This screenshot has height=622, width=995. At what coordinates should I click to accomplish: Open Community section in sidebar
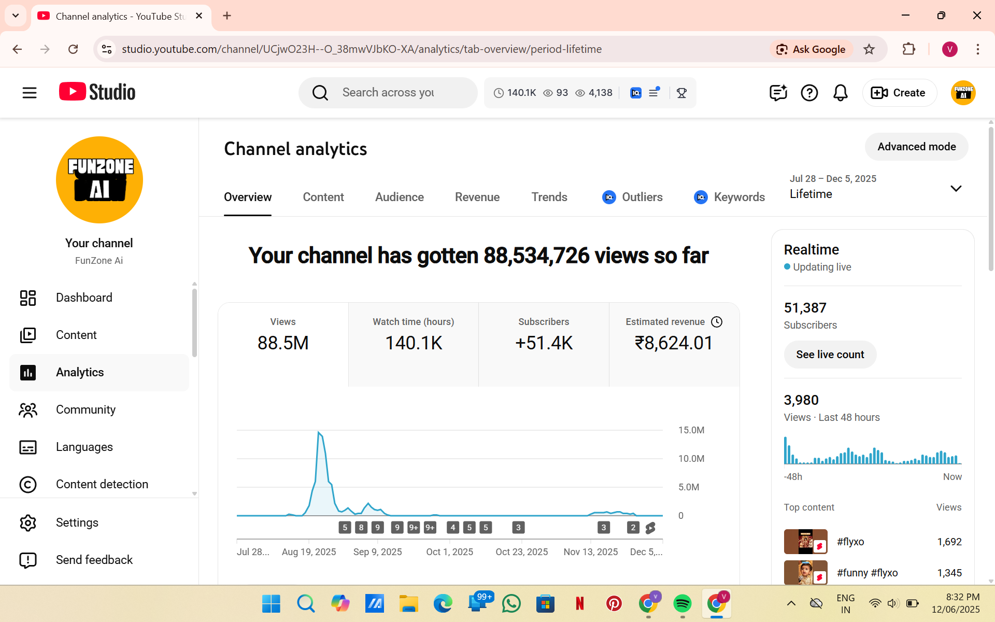click(86, 409)
